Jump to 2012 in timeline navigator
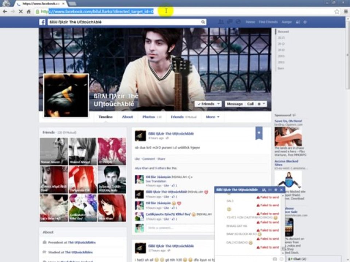This screenshot has height=262, width=350. pyautogui.click(x=281, y=44)
